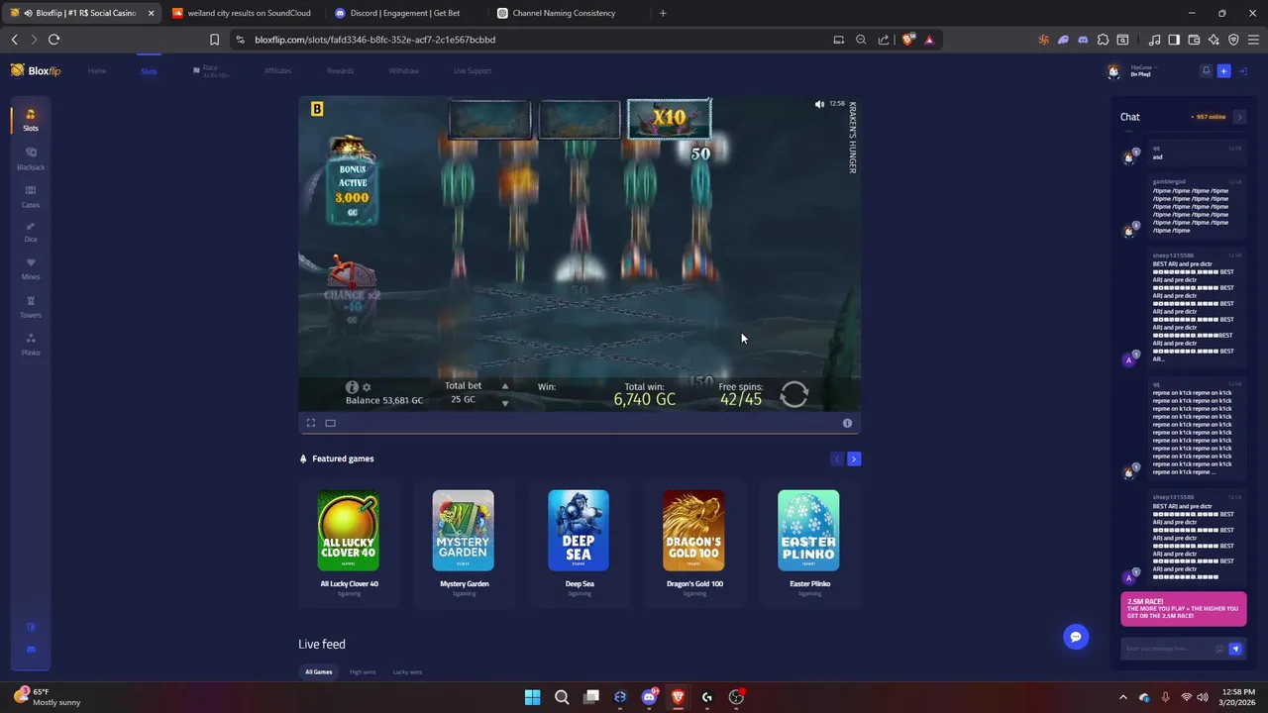Toggle theater mode for the game frame
The width and height of the screenshot is (1268, 713).
(x=331, y=423)
